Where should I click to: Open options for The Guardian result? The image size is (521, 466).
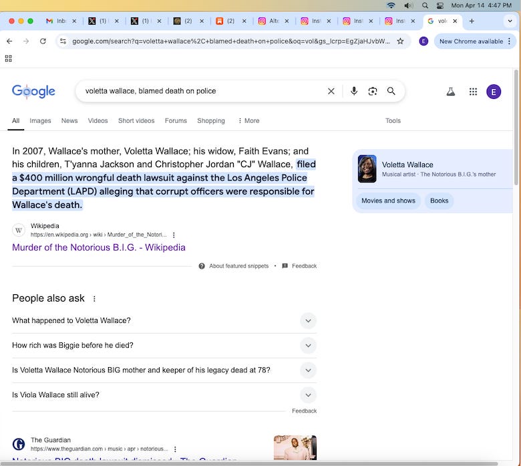pyautogui.click(x=175, y=449)
